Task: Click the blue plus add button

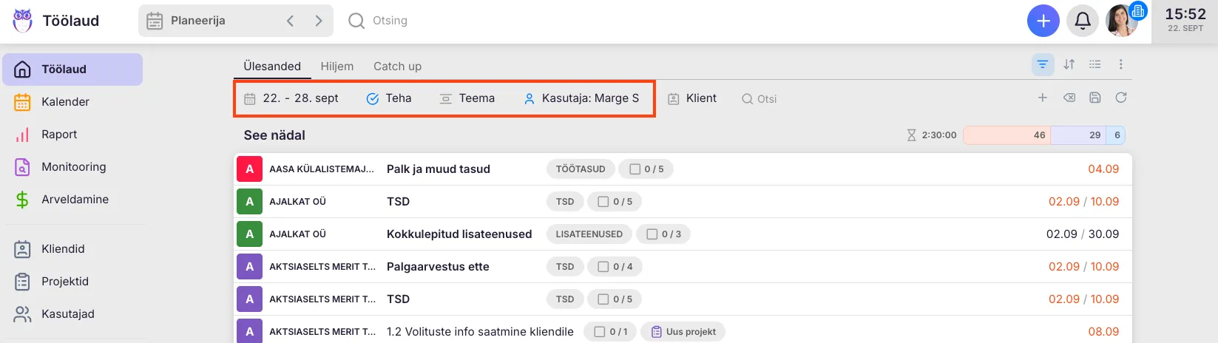Action: 1043,21
